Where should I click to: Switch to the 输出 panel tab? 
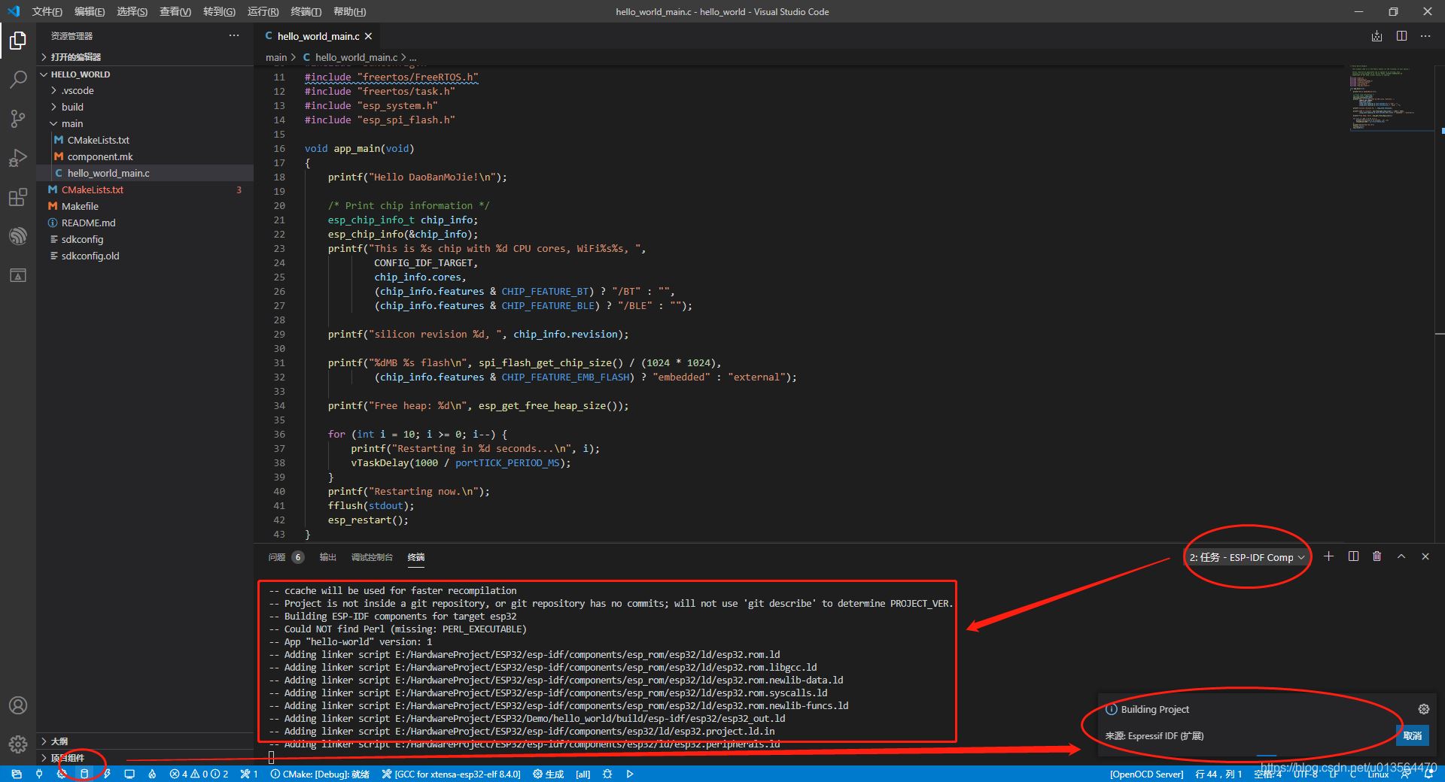327,557
